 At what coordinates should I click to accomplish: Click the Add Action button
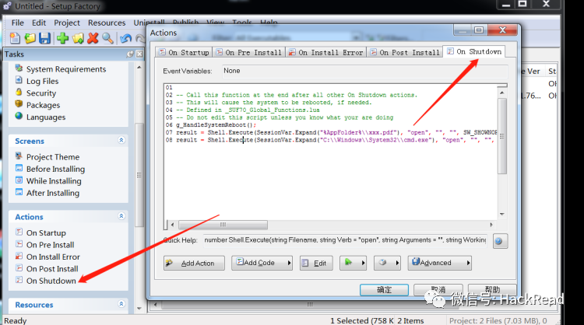194,263
